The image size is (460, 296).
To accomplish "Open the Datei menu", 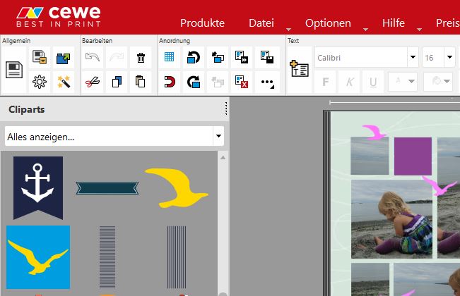I will coord(261,23).
